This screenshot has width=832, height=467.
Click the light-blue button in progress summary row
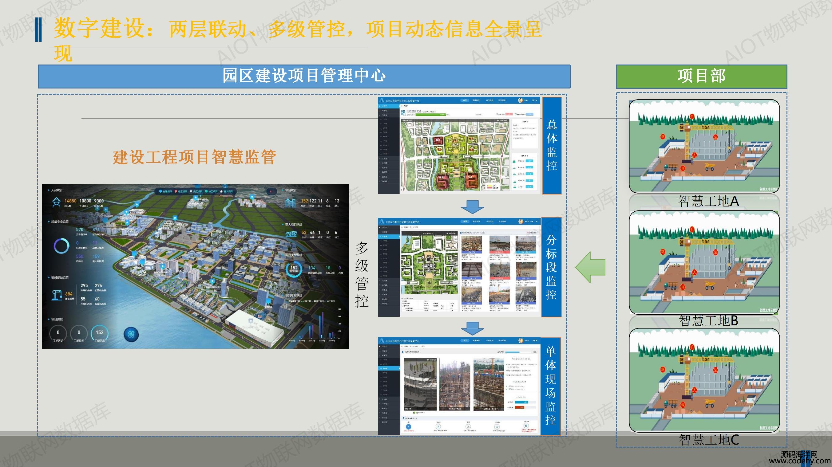[x=530, y=114]
